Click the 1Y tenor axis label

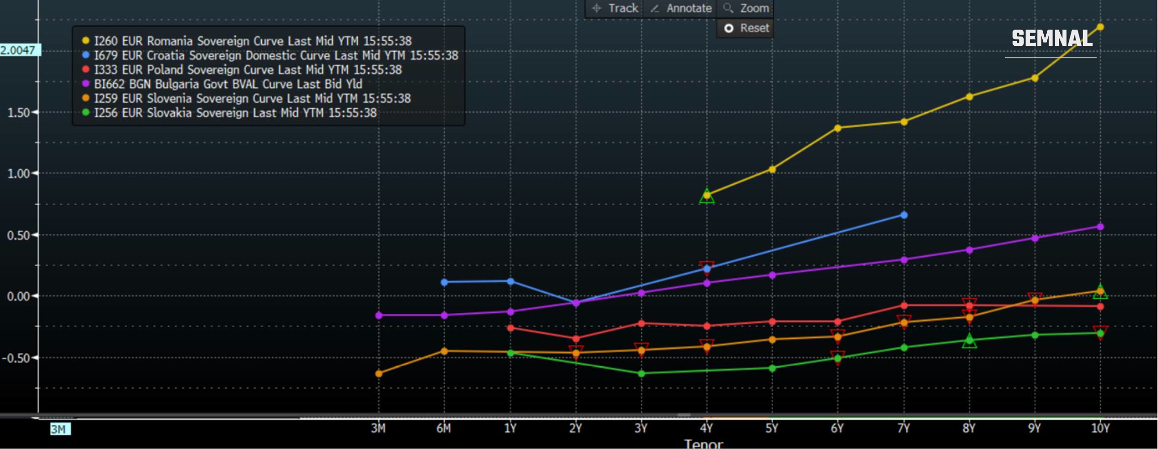[x=510, y=428]
